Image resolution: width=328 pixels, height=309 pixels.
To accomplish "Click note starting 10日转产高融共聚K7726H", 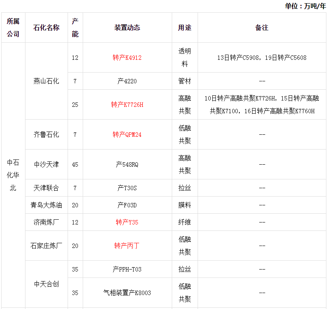I will tap(262, 104).
